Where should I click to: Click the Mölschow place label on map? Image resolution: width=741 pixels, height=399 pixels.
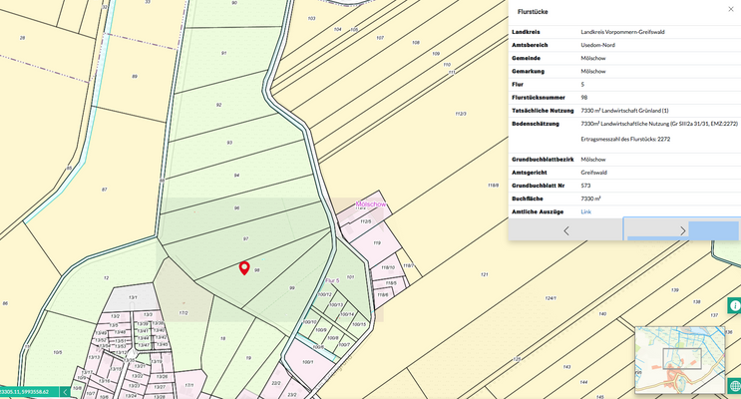point(370,204)
